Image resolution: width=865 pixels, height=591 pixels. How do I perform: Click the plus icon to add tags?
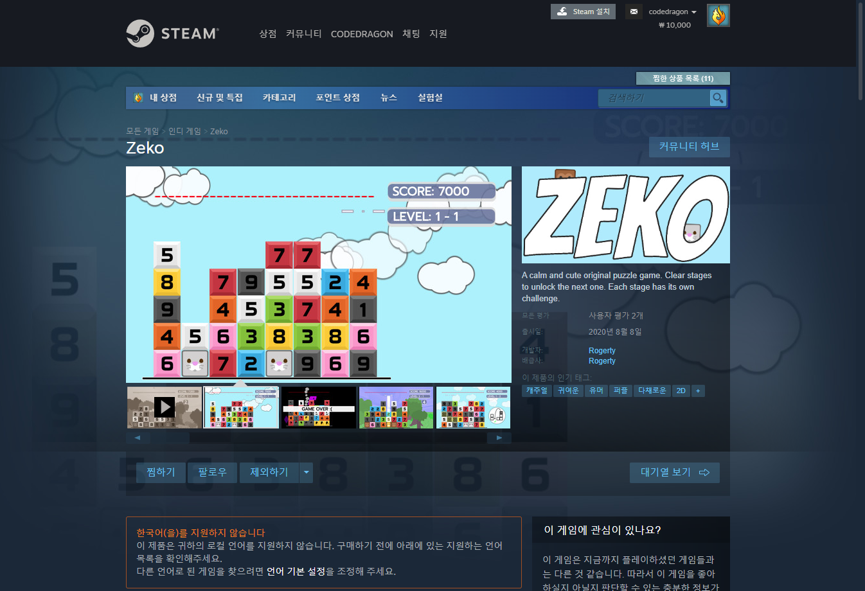point(698,391)
